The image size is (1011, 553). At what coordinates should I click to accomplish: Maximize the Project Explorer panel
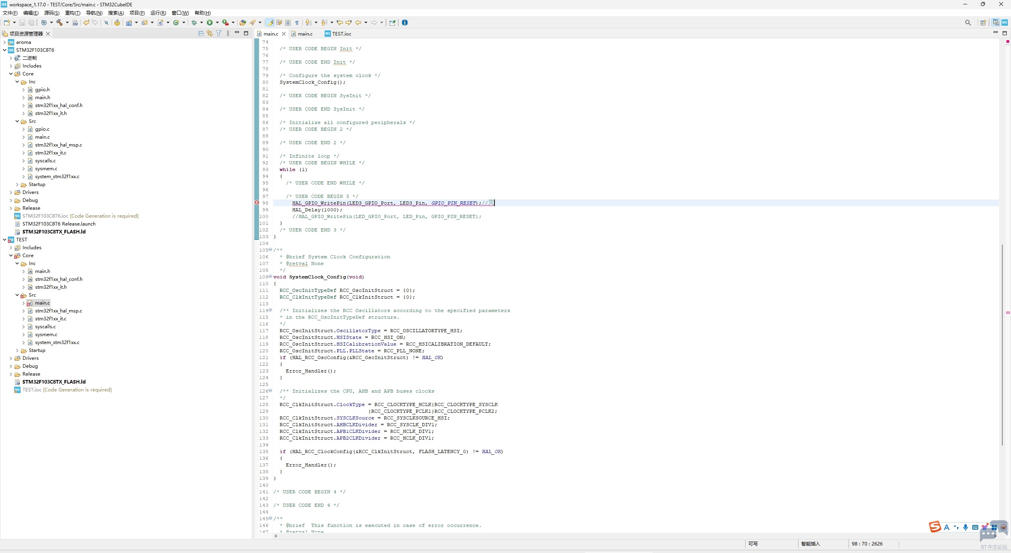(246, 33)
